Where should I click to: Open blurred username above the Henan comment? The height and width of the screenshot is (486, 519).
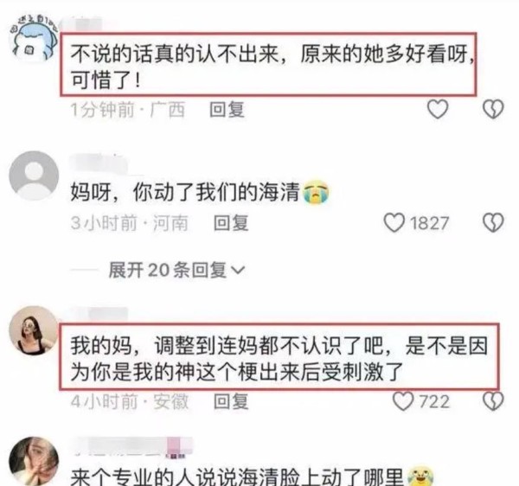(x=99, y=162)
